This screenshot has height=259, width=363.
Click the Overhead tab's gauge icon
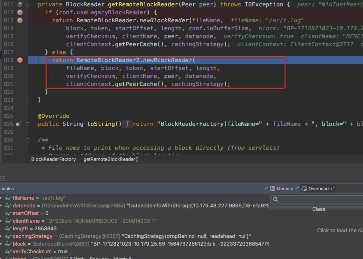(304, 189)
